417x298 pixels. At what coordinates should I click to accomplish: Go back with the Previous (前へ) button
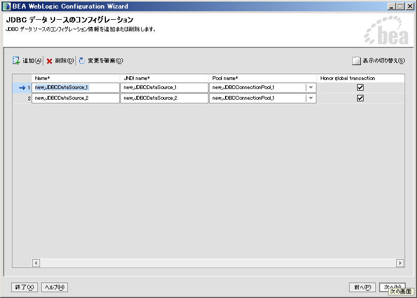coord(361,287)
